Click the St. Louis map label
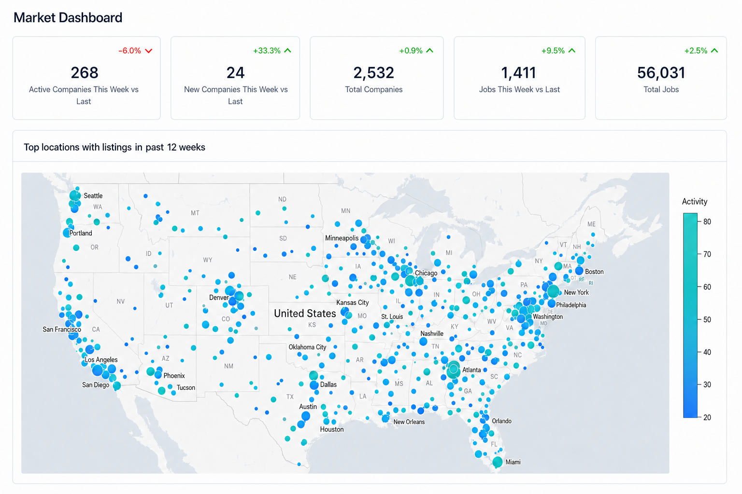Viewport: 742px width, 494px height. click(x=392, y=317)
